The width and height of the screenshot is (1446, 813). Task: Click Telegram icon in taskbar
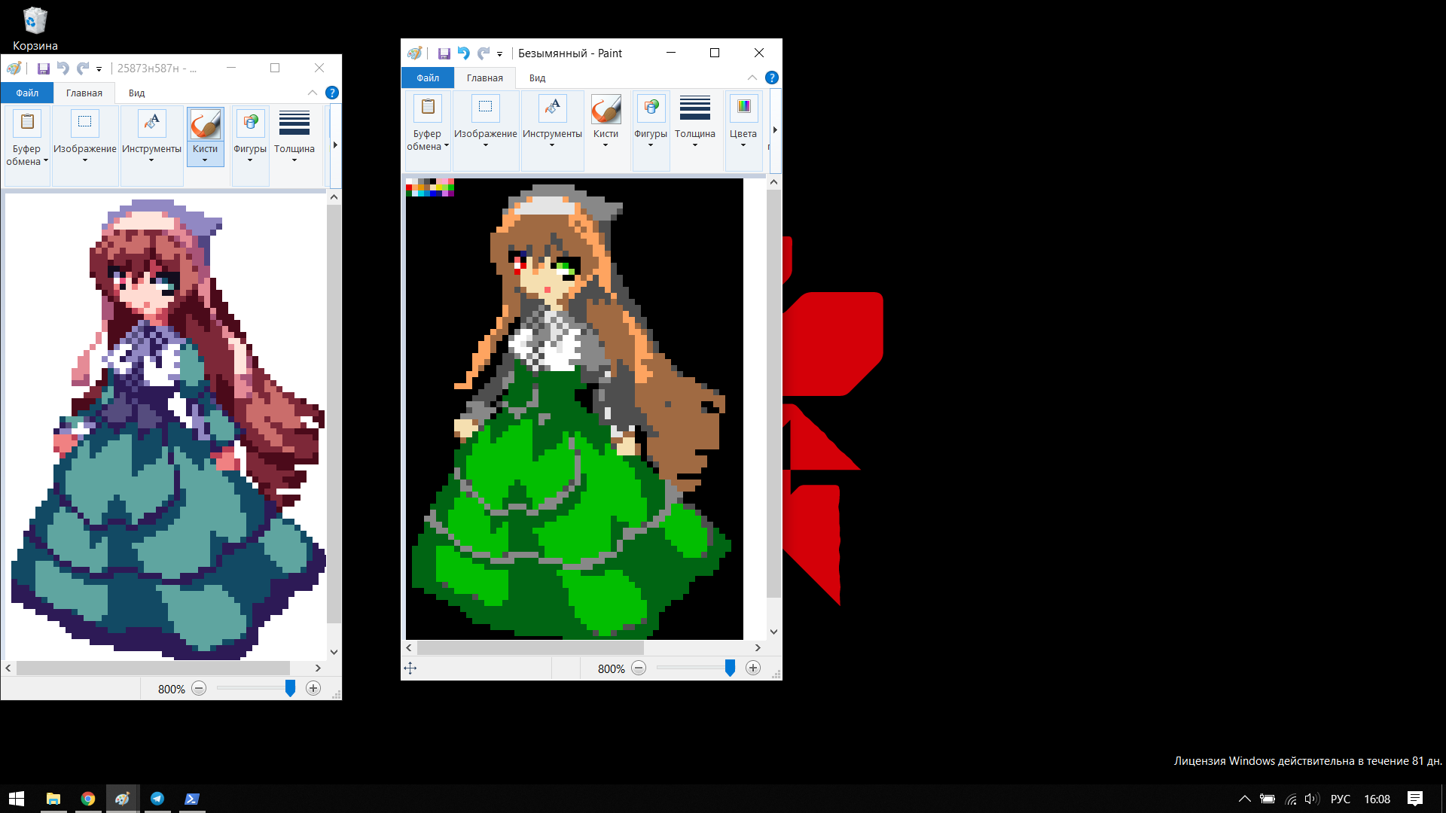pos(157,799)
